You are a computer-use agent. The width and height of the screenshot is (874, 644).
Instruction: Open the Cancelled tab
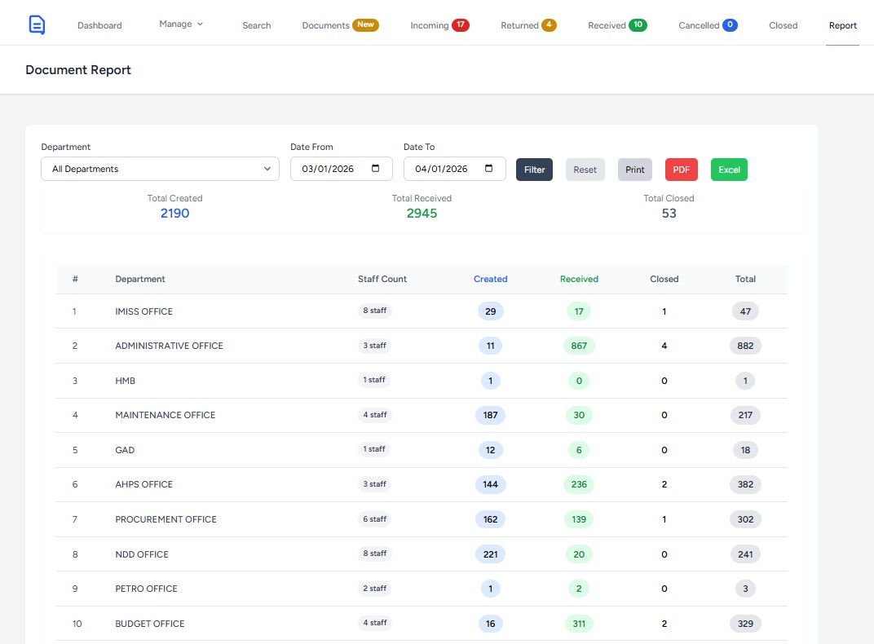708,25
